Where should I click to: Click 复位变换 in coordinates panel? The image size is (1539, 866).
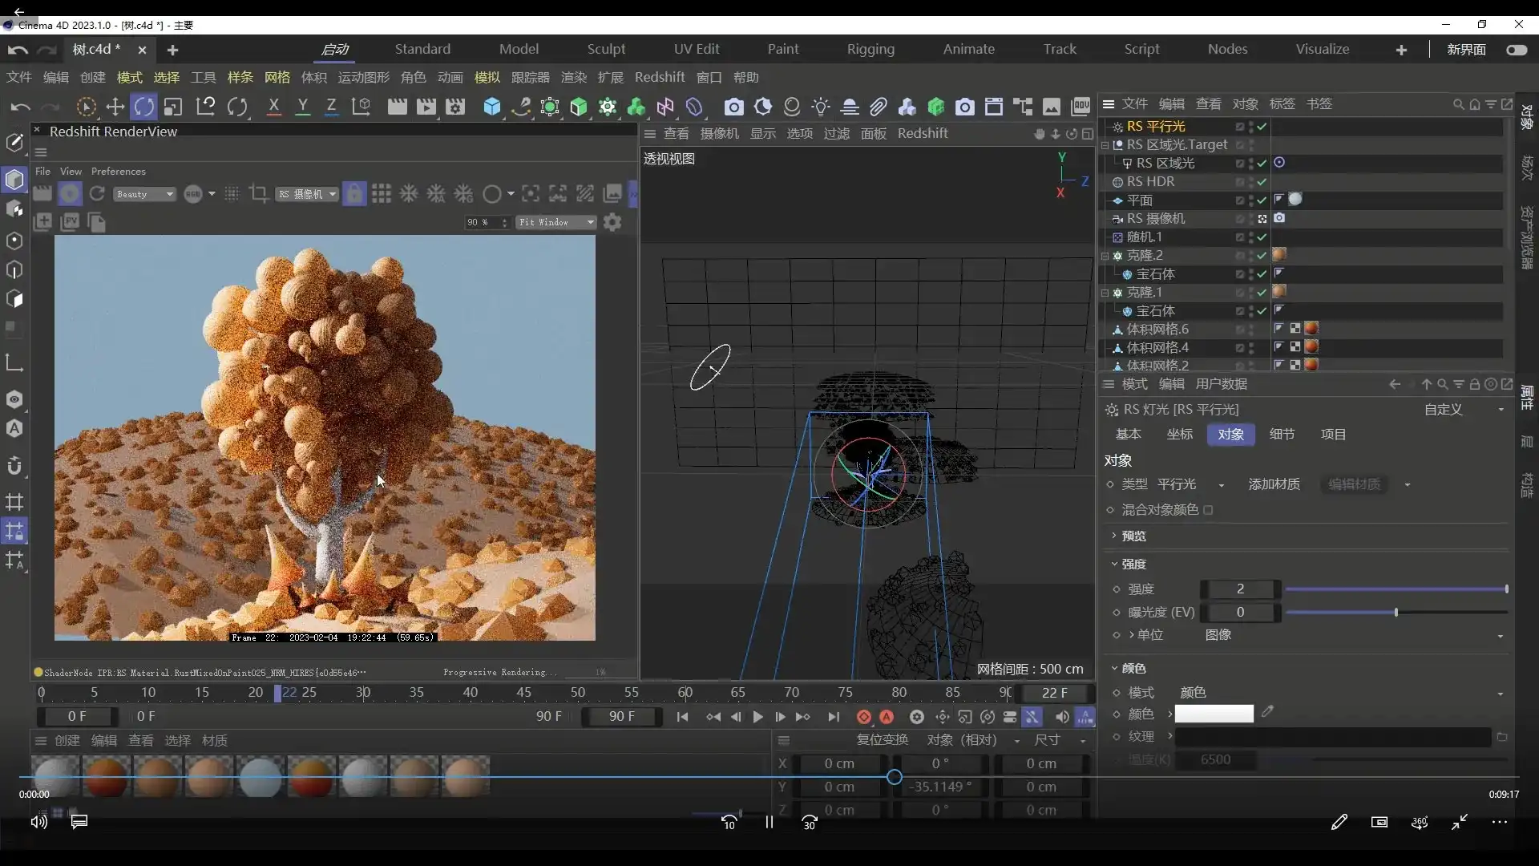click(882, 740)
